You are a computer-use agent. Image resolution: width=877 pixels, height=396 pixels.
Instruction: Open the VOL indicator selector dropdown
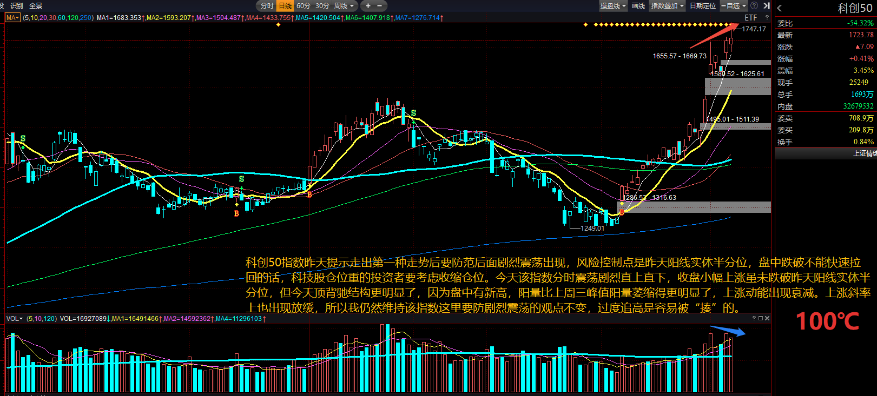point(15,319)
